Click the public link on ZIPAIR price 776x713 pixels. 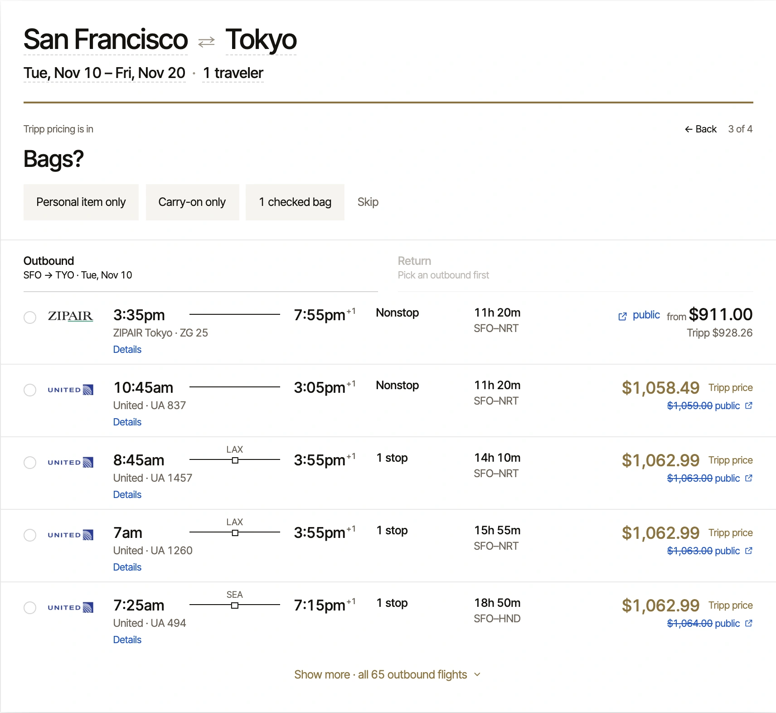[646, 315]
